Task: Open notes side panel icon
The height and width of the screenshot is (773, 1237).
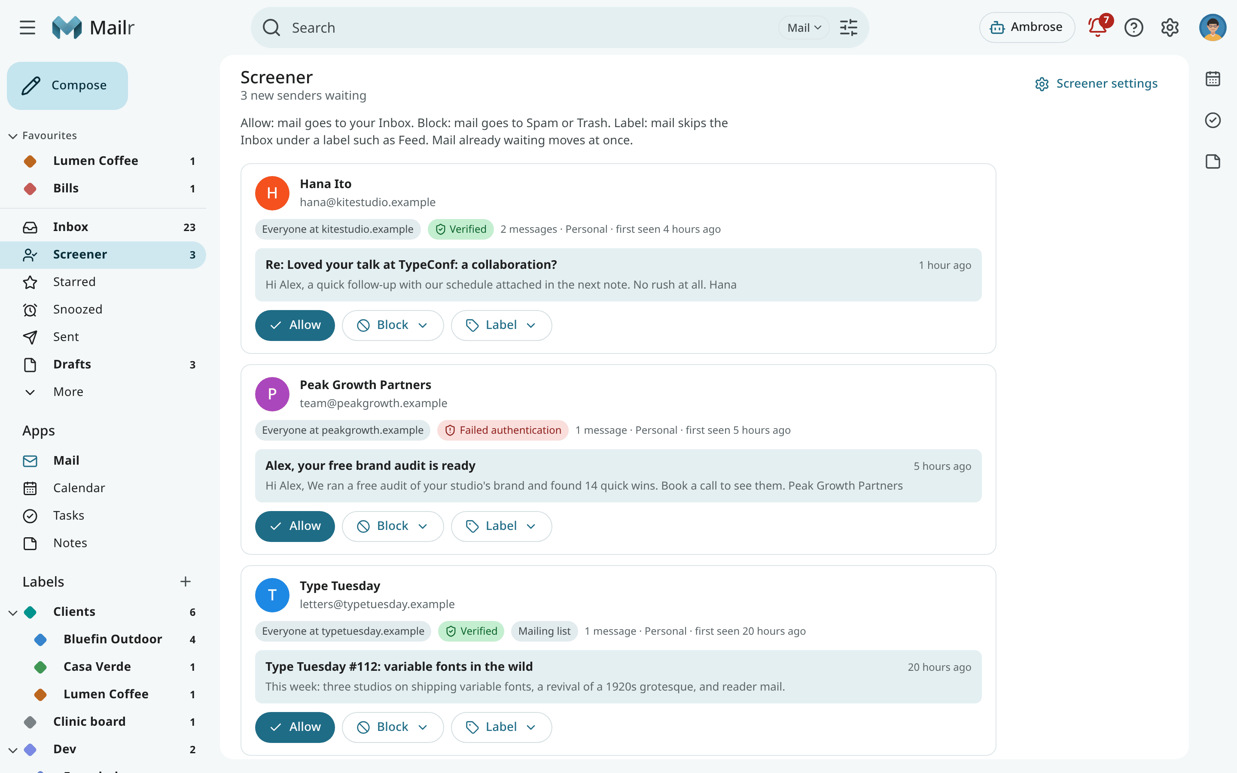Action: pos(1213,161)
